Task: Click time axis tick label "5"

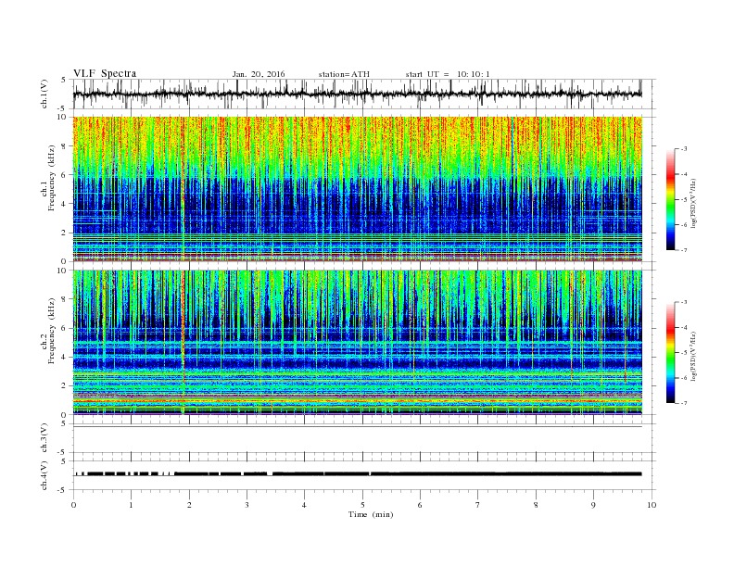Action: tap(362, 505)
